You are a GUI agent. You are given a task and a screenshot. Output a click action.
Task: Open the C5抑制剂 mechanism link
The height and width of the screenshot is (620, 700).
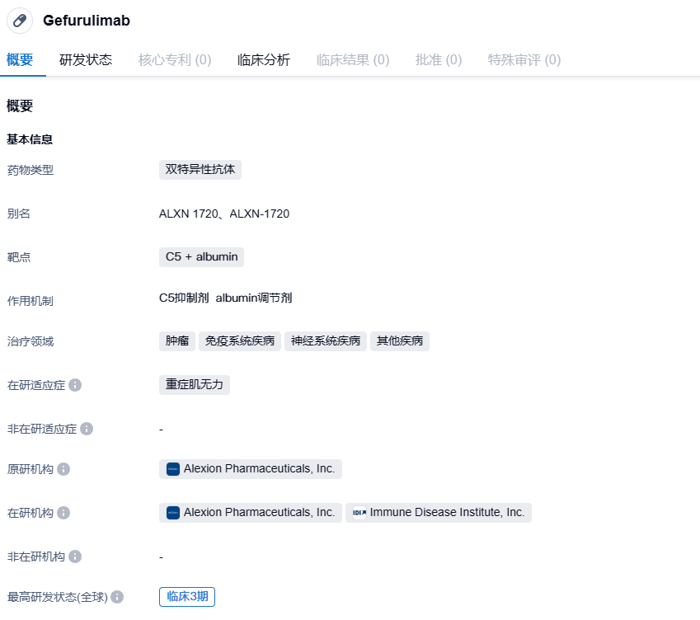pos(184,298)
